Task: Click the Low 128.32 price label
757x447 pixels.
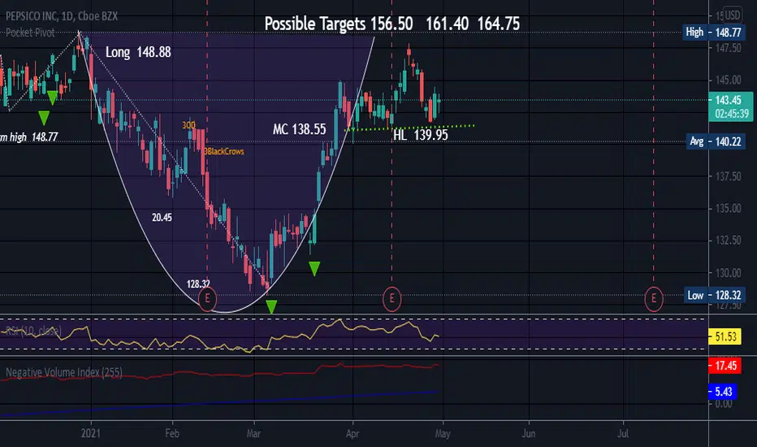Action: tap(714, 295)
